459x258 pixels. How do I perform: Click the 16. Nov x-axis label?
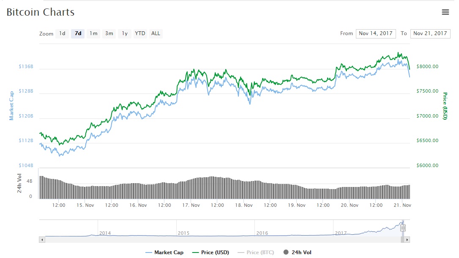[x=138, y=205]
